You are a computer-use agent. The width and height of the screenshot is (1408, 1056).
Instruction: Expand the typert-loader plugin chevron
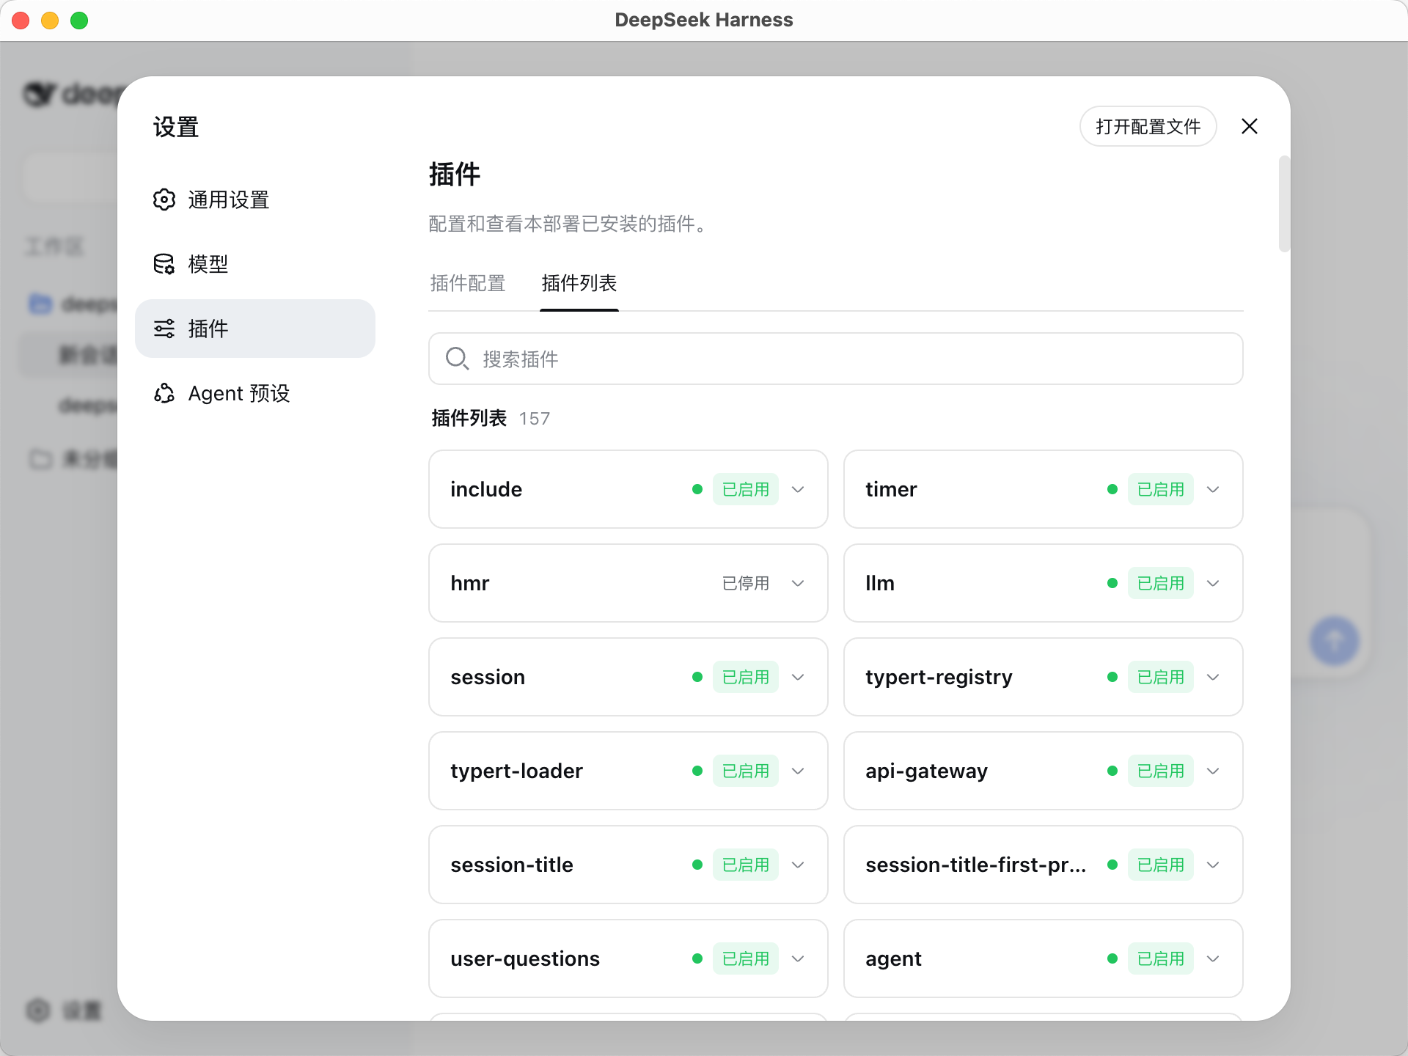[x=798, y=771]
